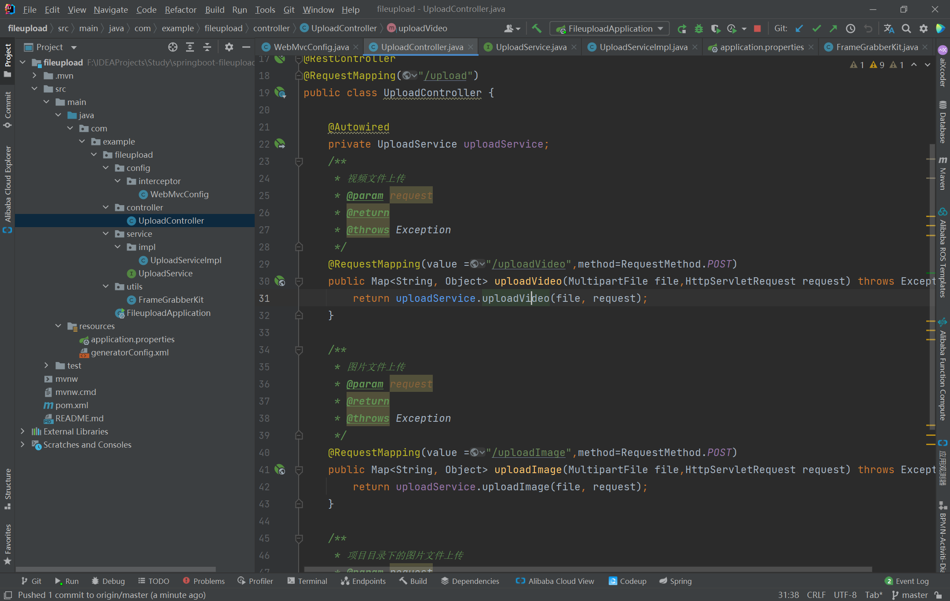Viewport: 950px width, 601px height.
Task: Expand External Libraries node
Action: (22, 431)
